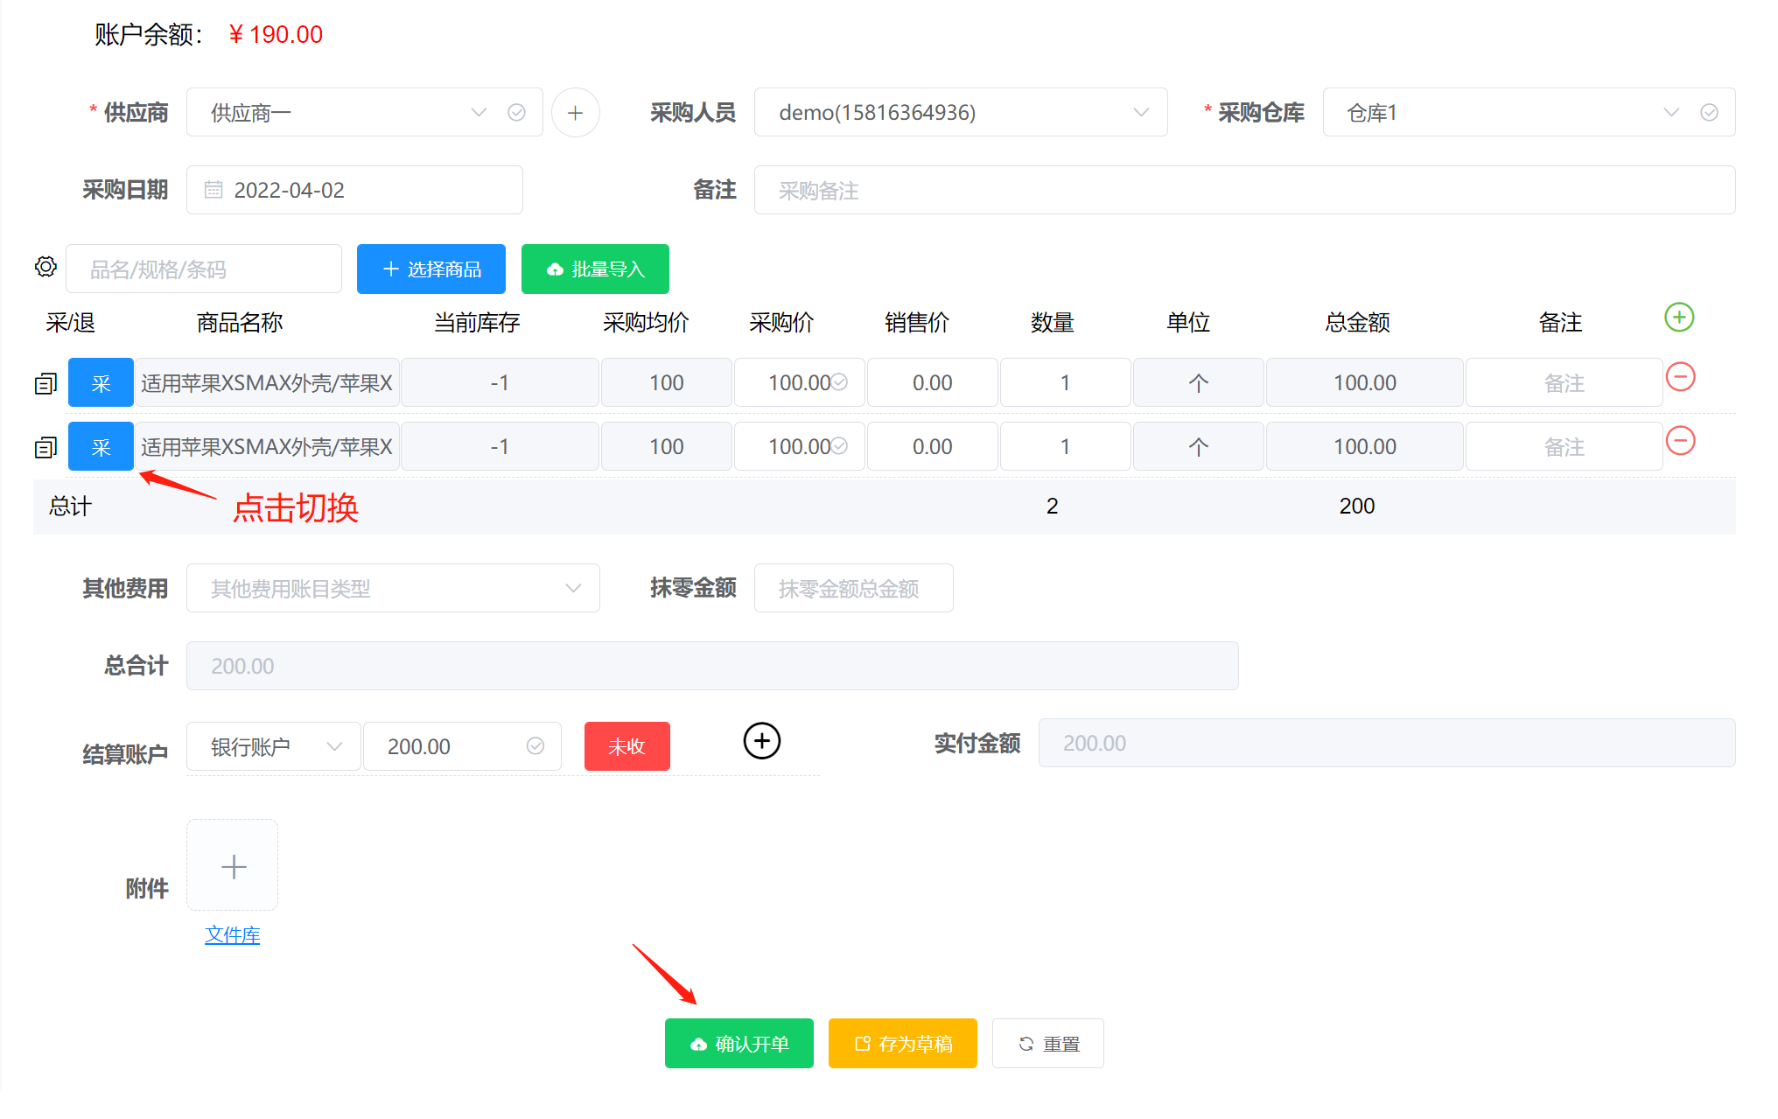Screen dimensions: 1778x1119
Task: Click the second row quantity field
Action: pyautogui.click(x=1066, y=446)
